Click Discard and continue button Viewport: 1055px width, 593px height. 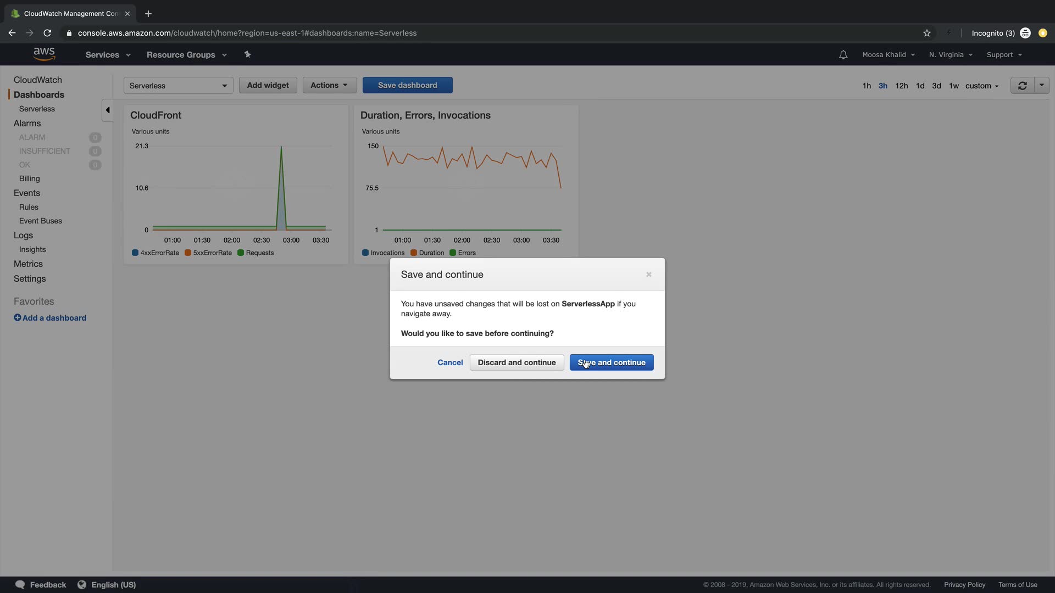point(517,362)
